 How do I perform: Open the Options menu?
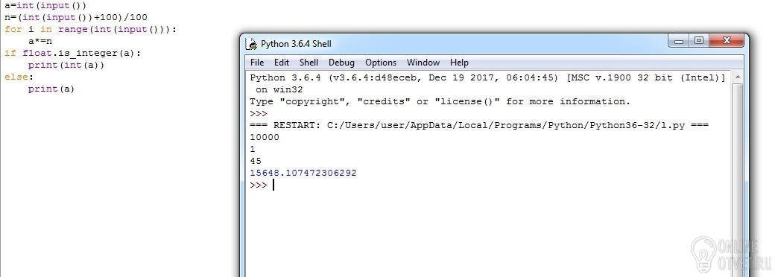click(381, 63)
